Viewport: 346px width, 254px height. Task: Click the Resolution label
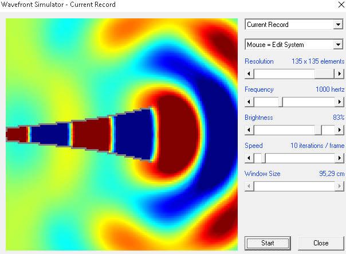tap(259, 61)
